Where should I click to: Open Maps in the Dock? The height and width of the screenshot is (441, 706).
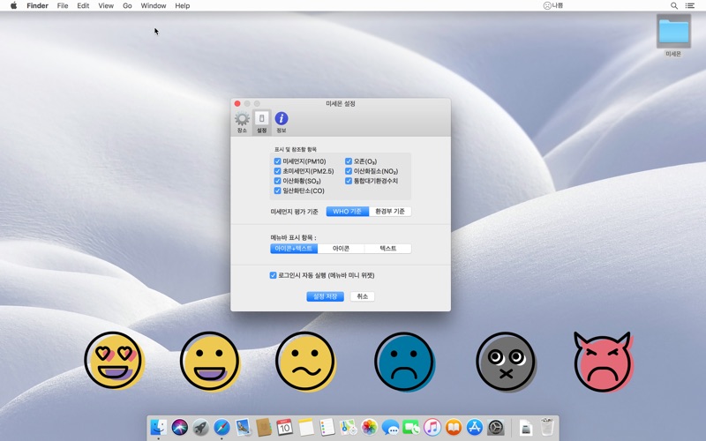coord(348,427)
